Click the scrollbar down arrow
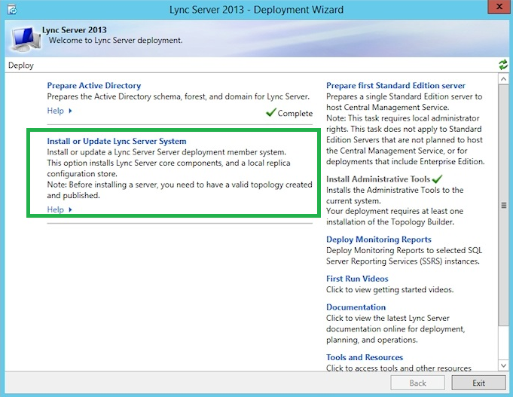This screenshot has width=513, height=397. click(x=503, y=365)
